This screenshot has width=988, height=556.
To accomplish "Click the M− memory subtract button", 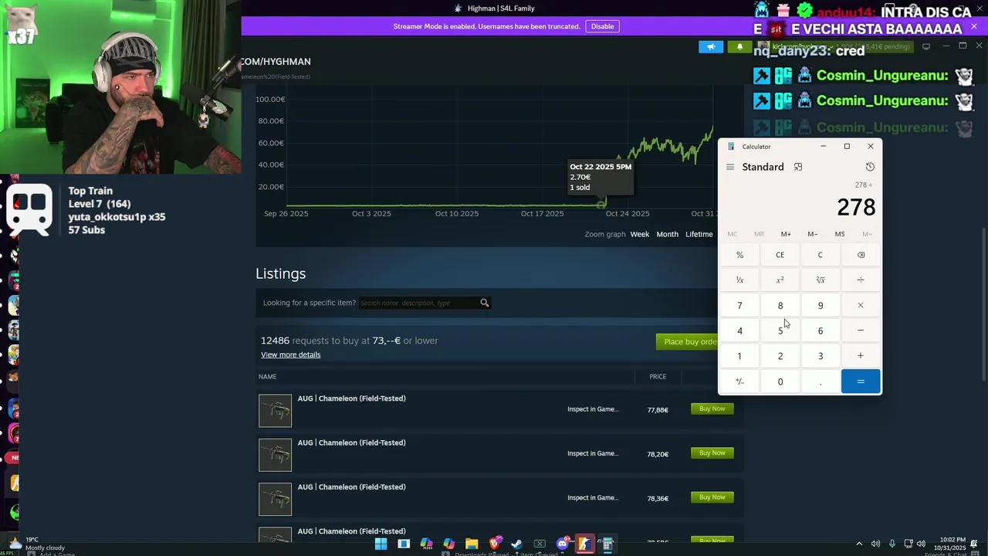I will coord(813,234).
